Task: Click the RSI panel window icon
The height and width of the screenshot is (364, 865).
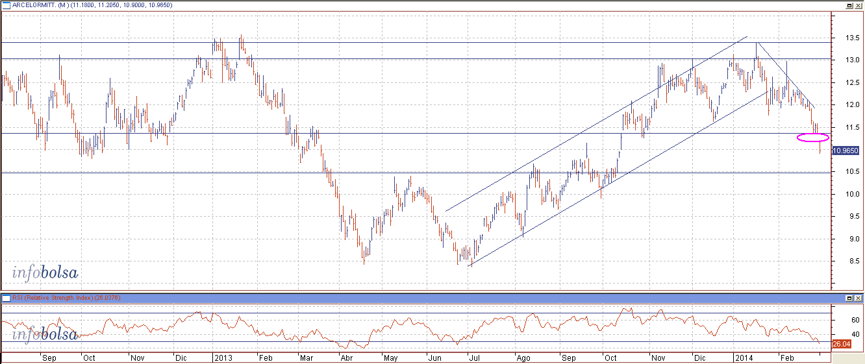Action: (x=6, y=297)
